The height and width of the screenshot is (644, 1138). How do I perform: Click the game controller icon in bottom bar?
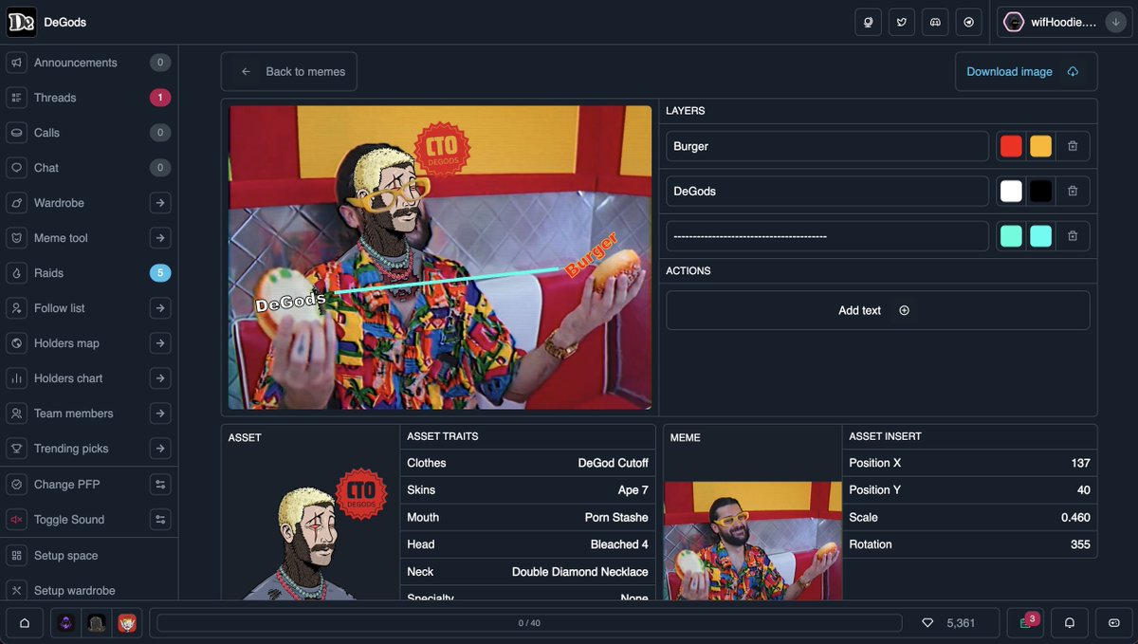coord(1113,623)
